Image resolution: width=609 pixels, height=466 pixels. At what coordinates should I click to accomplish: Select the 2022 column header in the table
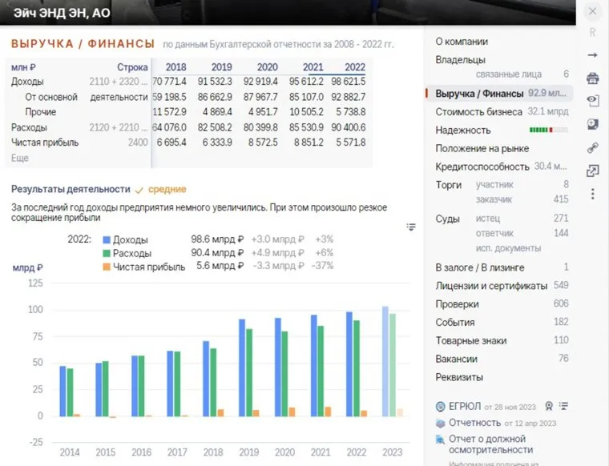(354, 67)
